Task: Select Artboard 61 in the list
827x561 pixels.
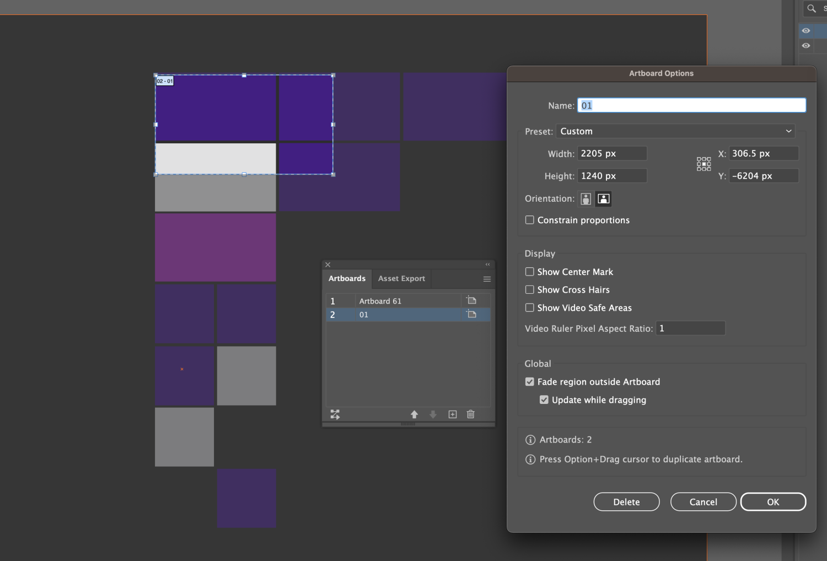Action: pos(380,301)
